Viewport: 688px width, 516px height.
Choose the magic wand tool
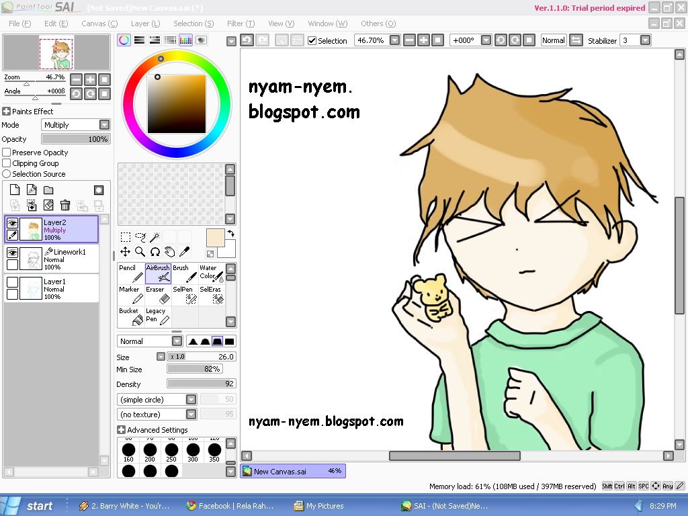pyautogui.click(x=155, y=237)
